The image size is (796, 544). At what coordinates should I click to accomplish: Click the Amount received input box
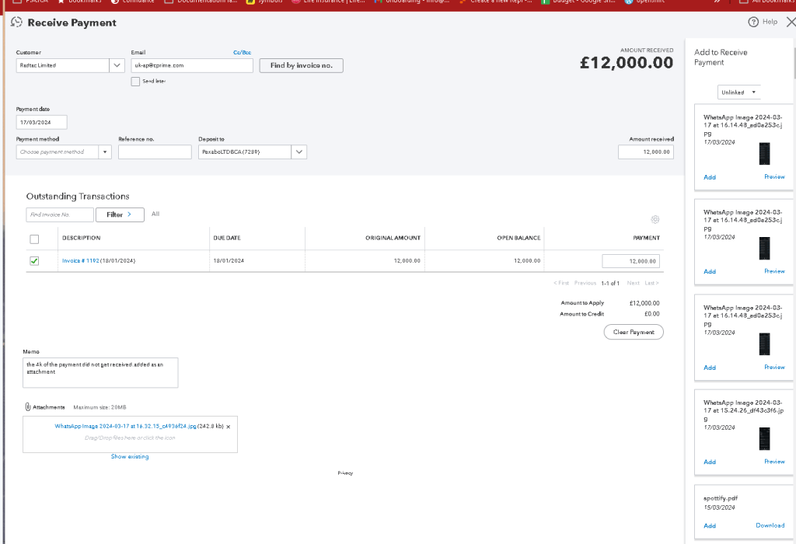(x=646, y=152)
